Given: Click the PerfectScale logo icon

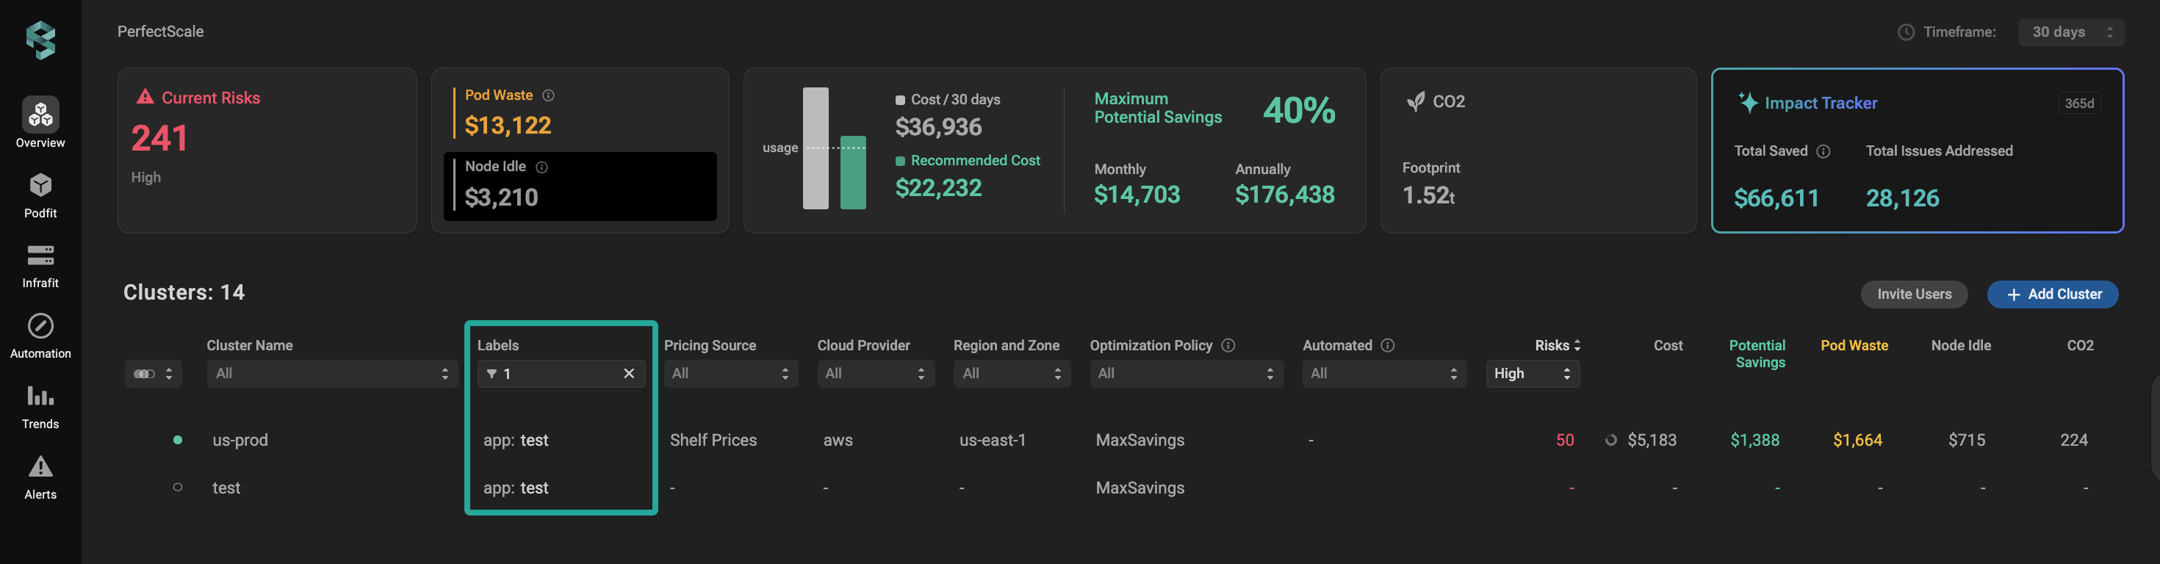Looking at the screenshot, I should coord(40,40).
